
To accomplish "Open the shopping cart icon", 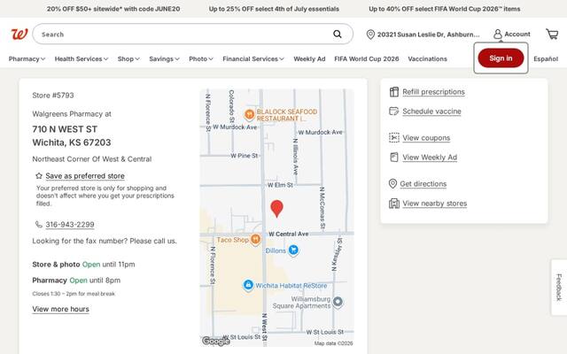I will [x=552, y=34].
